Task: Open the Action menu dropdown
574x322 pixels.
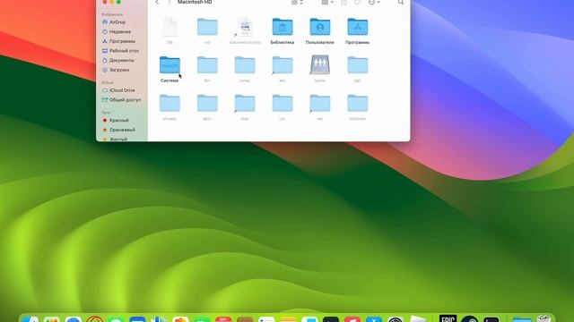Action: [374, 2]
